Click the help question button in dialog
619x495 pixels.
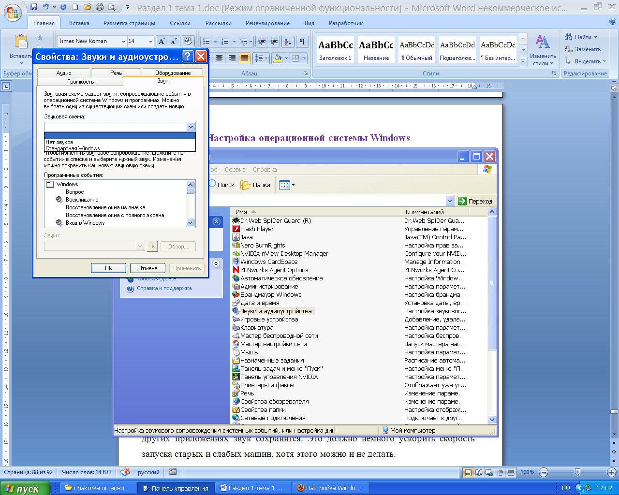(x=188, y=57)
